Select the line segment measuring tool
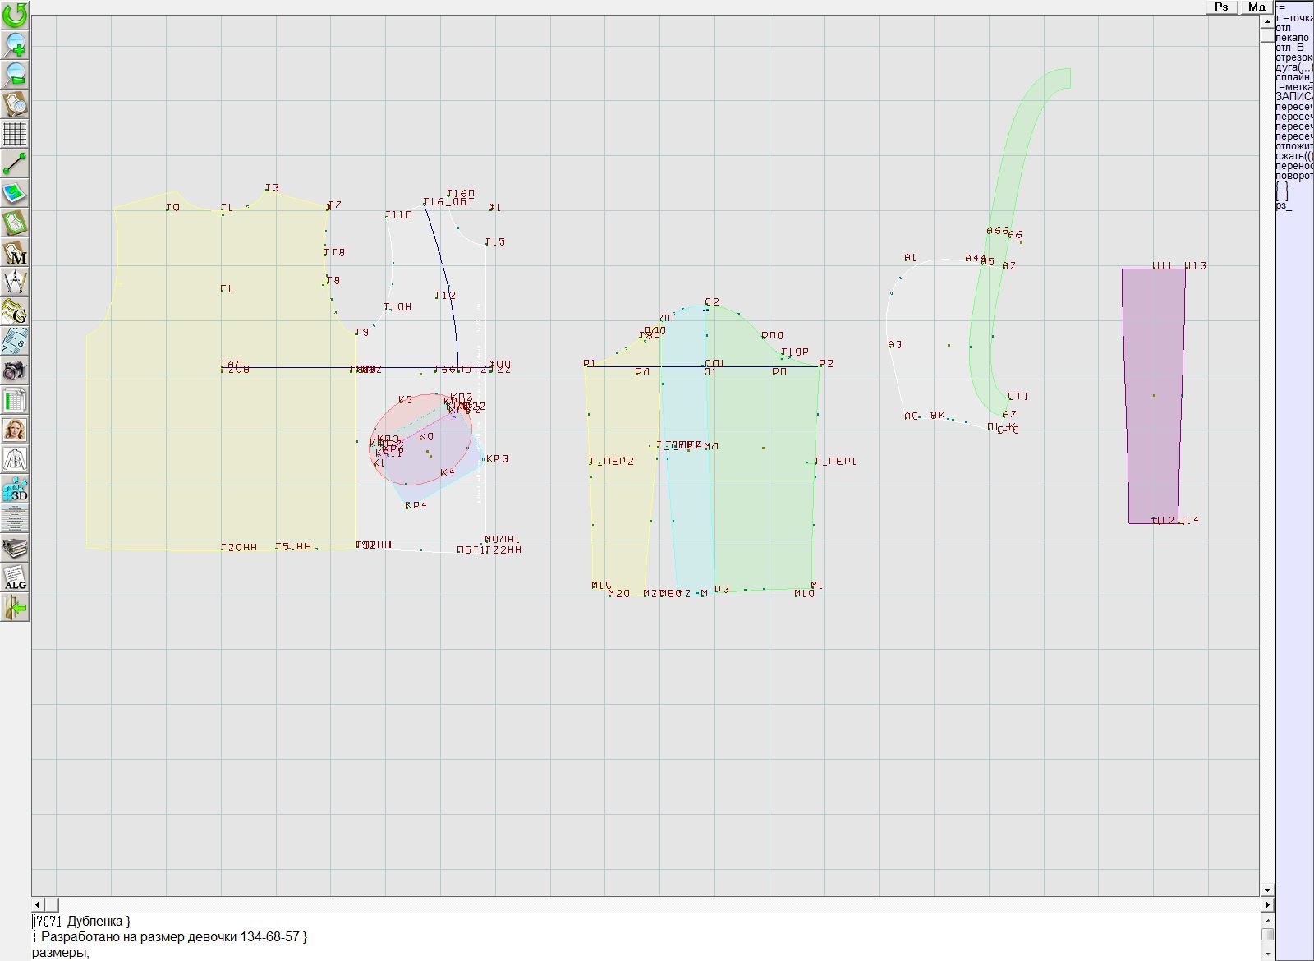This screenshot has width=1314, height=961. point(15,163)
